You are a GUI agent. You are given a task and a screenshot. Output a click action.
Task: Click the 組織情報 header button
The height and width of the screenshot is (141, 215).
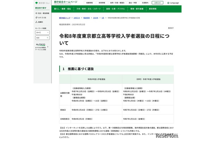90,3
